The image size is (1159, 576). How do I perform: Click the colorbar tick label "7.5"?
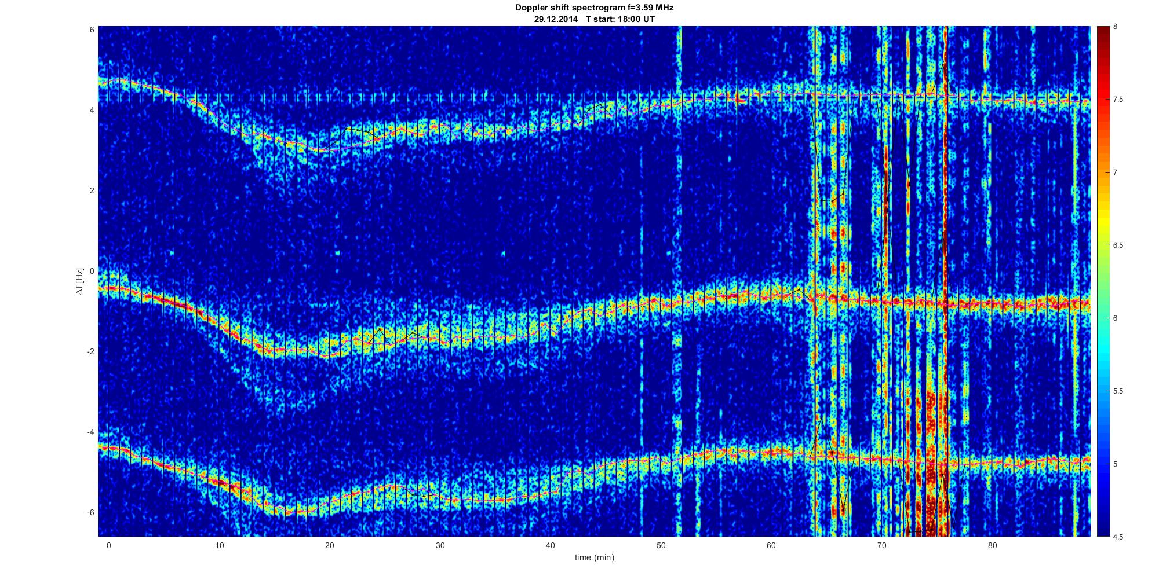1118,100
